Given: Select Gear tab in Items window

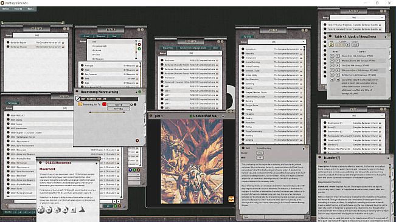Looking at the screenshot, I should pos(114,36).
